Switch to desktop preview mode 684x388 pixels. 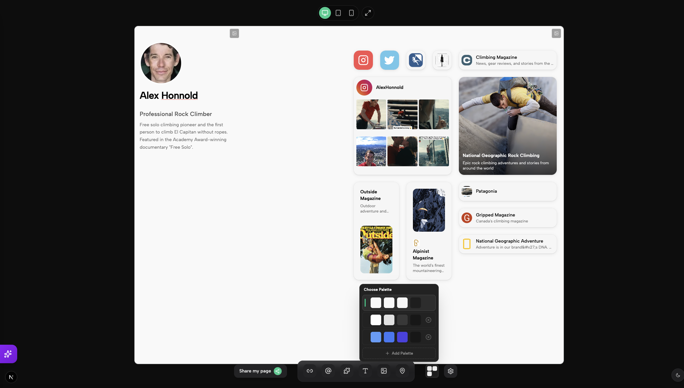325,13
